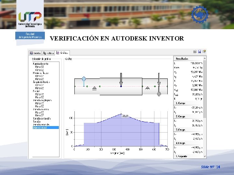Select Momento flector graph group
The image size is (234, 175).
click(41, 73)
